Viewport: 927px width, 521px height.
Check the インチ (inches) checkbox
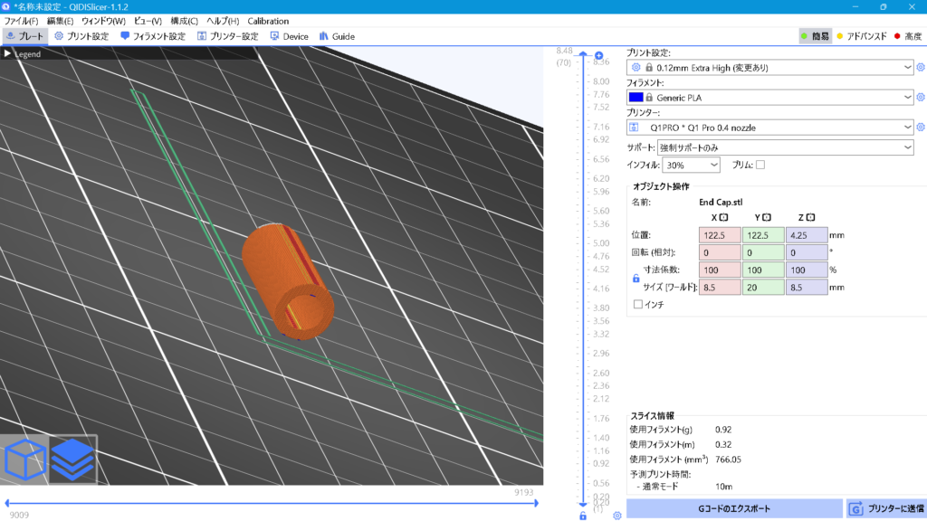(638, 305)
